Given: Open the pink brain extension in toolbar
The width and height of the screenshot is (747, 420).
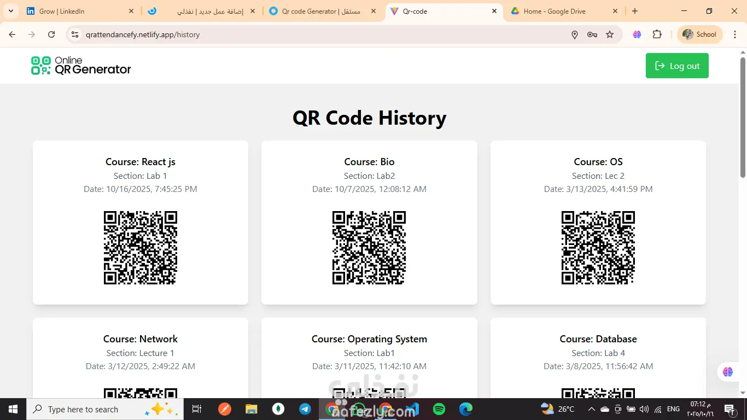Looking at the screenshot, I should click(637, 34).
